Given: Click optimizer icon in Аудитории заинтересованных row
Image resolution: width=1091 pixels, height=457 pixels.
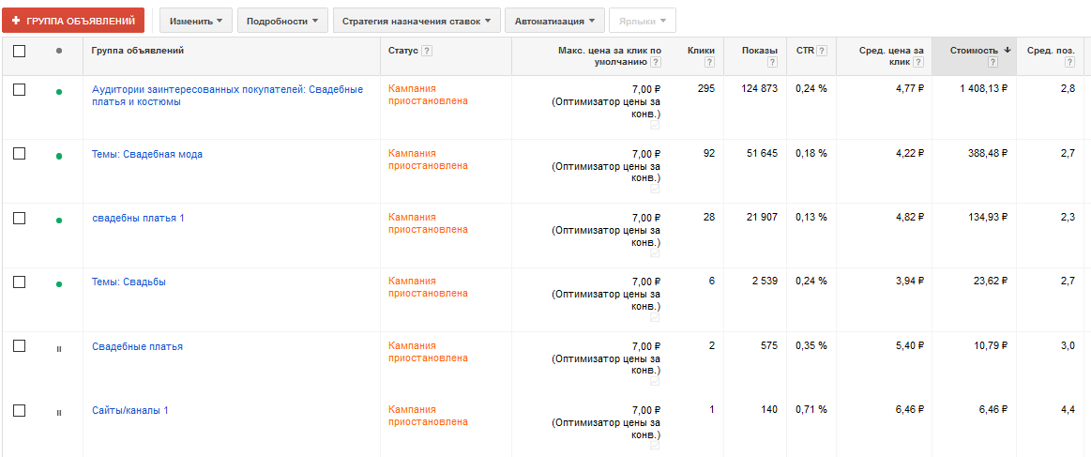Looking at the screenshot, I should coord(656,125).
